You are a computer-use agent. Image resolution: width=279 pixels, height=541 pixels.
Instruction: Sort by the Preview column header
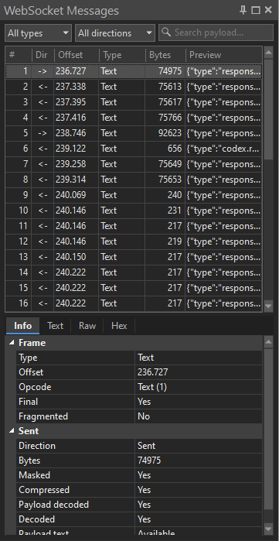click(x=224, y=55)
